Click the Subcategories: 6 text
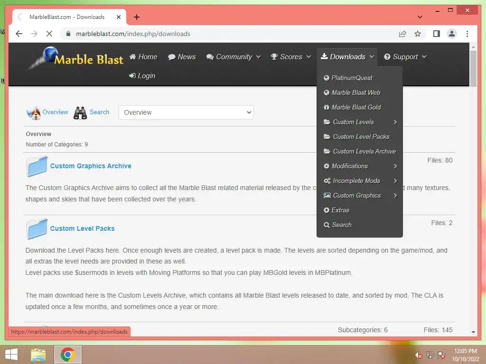The image size is (486, 364). pos(363,330)
